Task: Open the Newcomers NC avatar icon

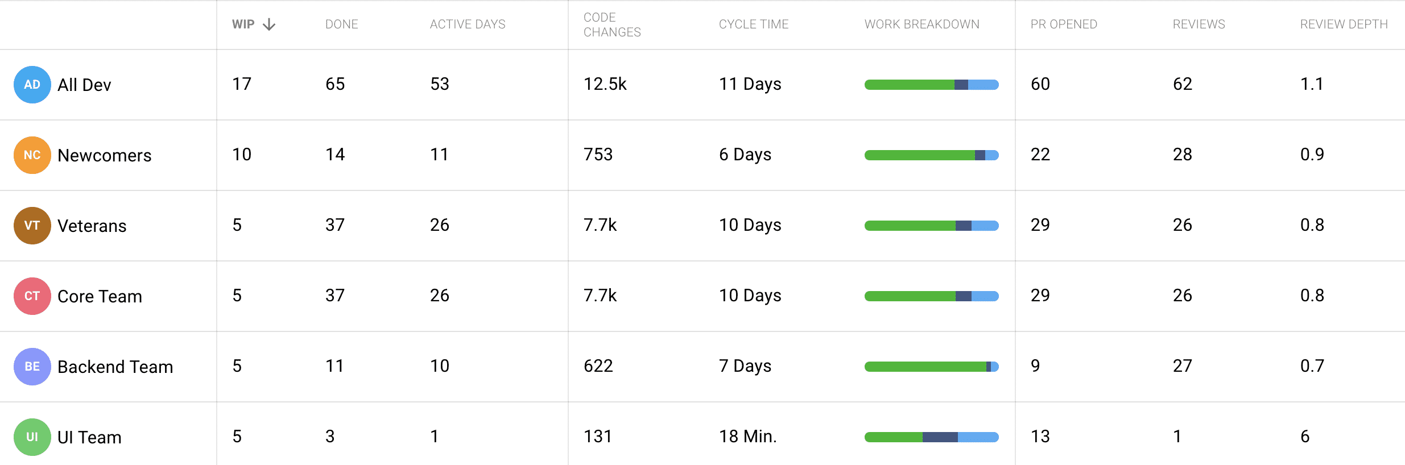Action: (32, 155)
